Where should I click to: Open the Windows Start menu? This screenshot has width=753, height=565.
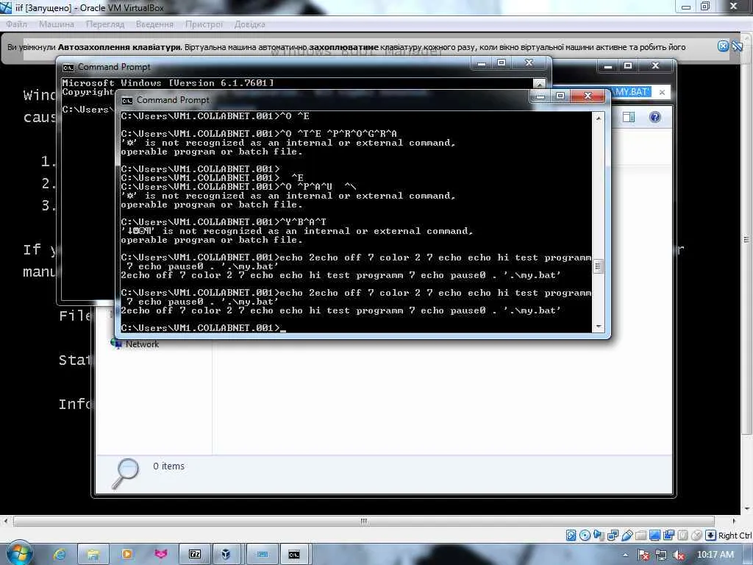pyautogui.click(x=19, y=554)
